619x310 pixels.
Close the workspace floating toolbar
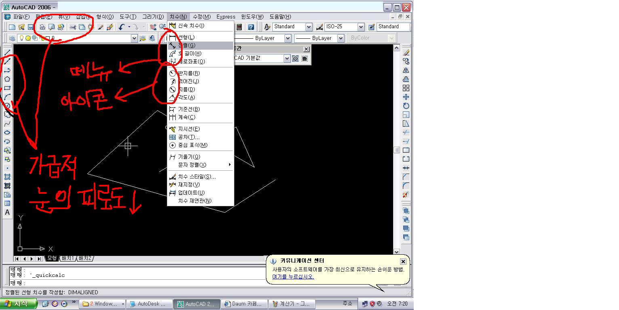[x=306, y=49]
